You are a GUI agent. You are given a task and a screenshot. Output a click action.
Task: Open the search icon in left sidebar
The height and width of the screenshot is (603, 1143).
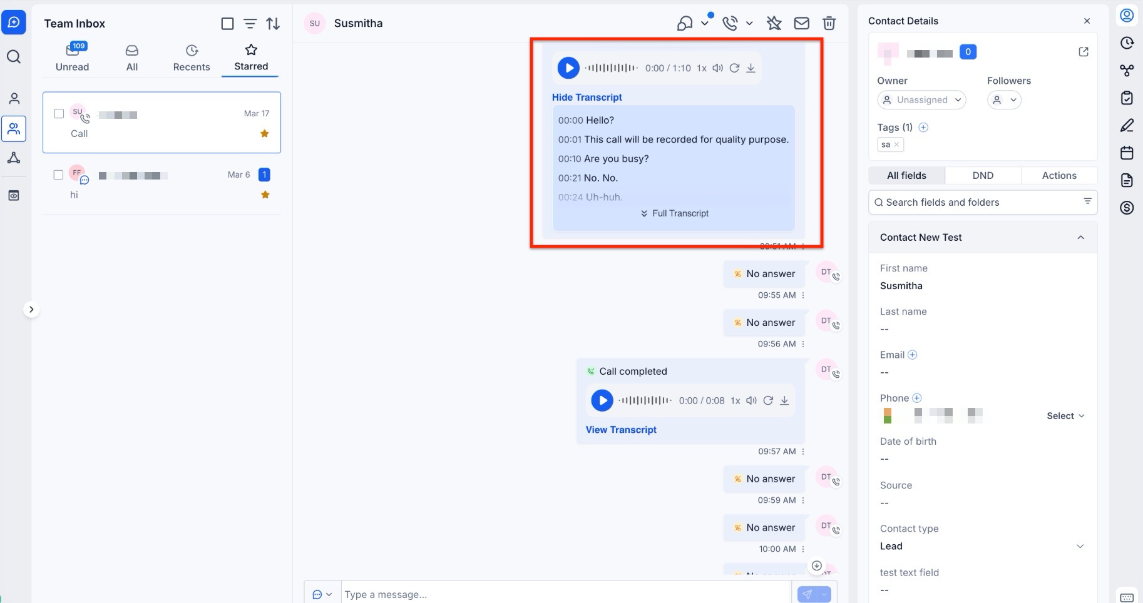click(14, 57)
